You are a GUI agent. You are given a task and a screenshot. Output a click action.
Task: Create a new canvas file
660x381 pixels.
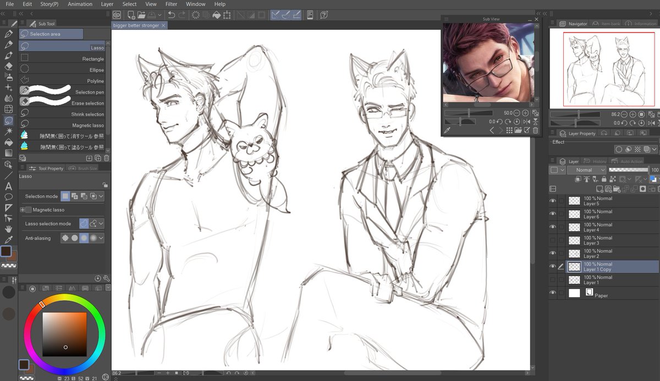coord(132,15)
